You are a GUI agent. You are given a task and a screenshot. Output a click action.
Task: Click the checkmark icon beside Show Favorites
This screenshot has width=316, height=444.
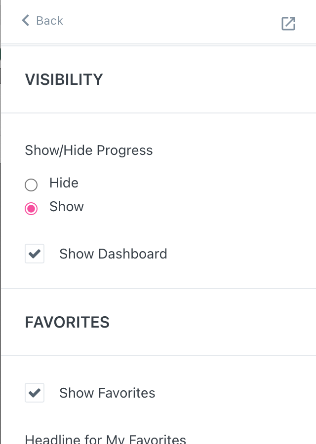(x=35, y=393)
